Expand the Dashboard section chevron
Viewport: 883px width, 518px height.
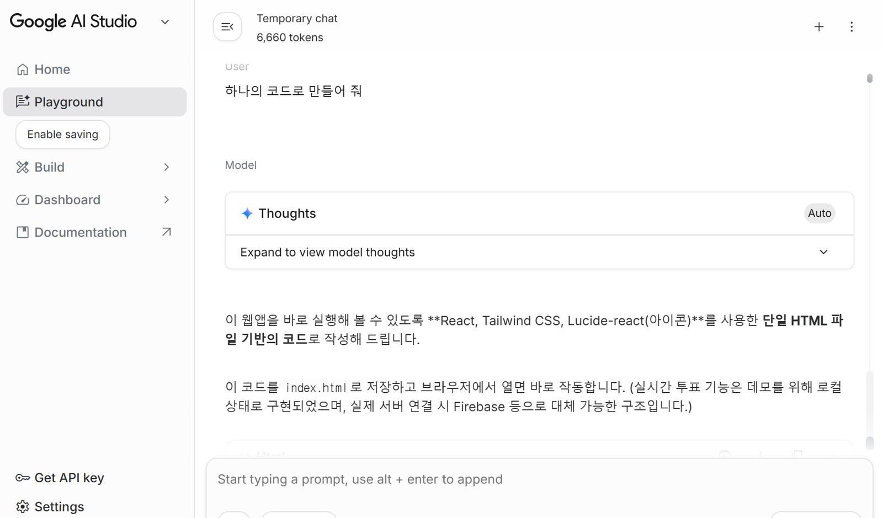[x=167, y=200]
